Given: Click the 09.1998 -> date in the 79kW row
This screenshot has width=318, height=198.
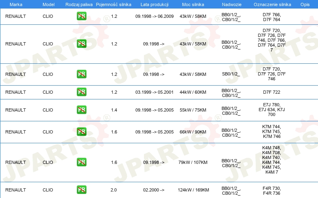Looking at the screenshot, I should click(154, 162).
